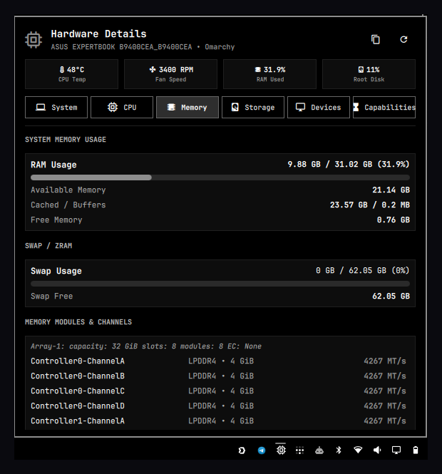Image resolution: width=442 pixels, height=474 pixels.
Task: Select the Controller0-ChannelA row
Action: (220, 361)
